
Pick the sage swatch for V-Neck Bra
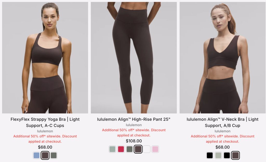pyautogui.click(x=218, y=155)
